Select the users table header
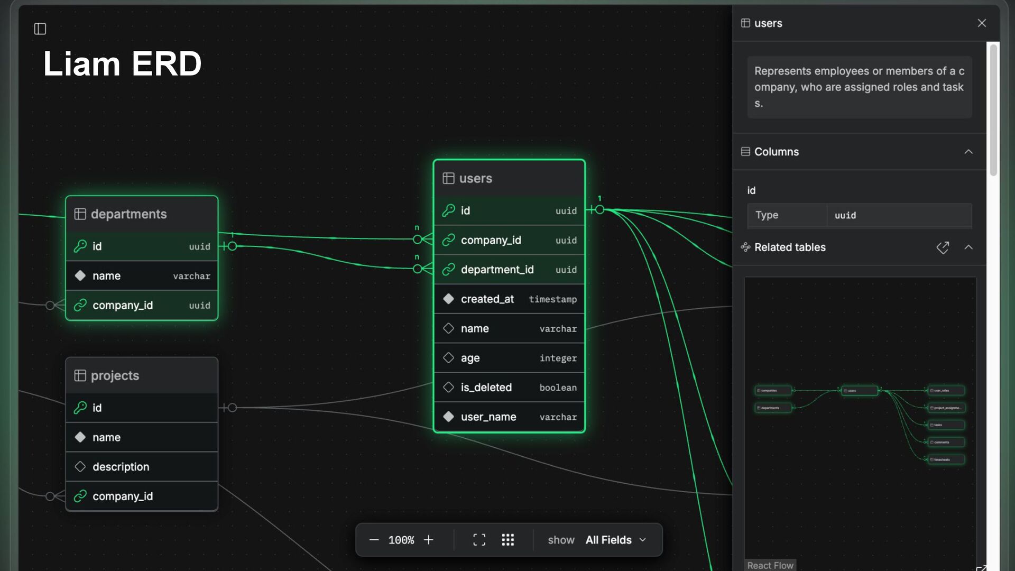 pyautogui.click(x=509, y=179)
